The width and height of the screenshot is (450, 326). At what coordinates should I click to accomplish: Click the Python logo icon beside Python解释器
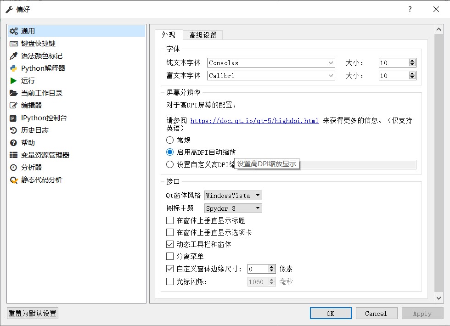tap(13, 68)
